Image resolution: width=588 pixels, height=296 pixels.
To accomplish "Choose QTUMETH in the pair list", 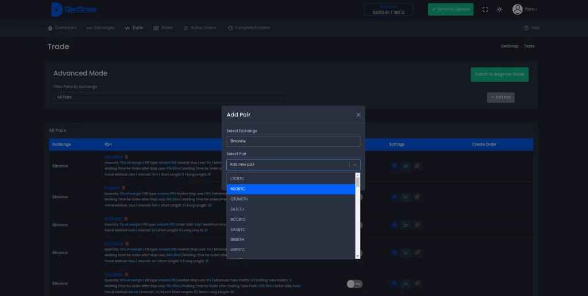I will coord(291,199).
